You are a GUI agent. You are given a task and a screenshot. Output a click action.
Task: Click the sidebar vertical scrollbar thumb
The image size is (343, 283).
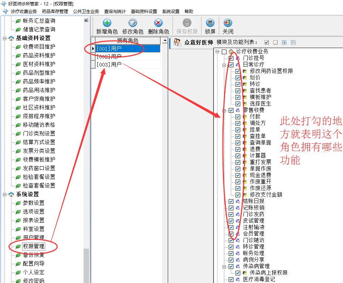point(86,266)
